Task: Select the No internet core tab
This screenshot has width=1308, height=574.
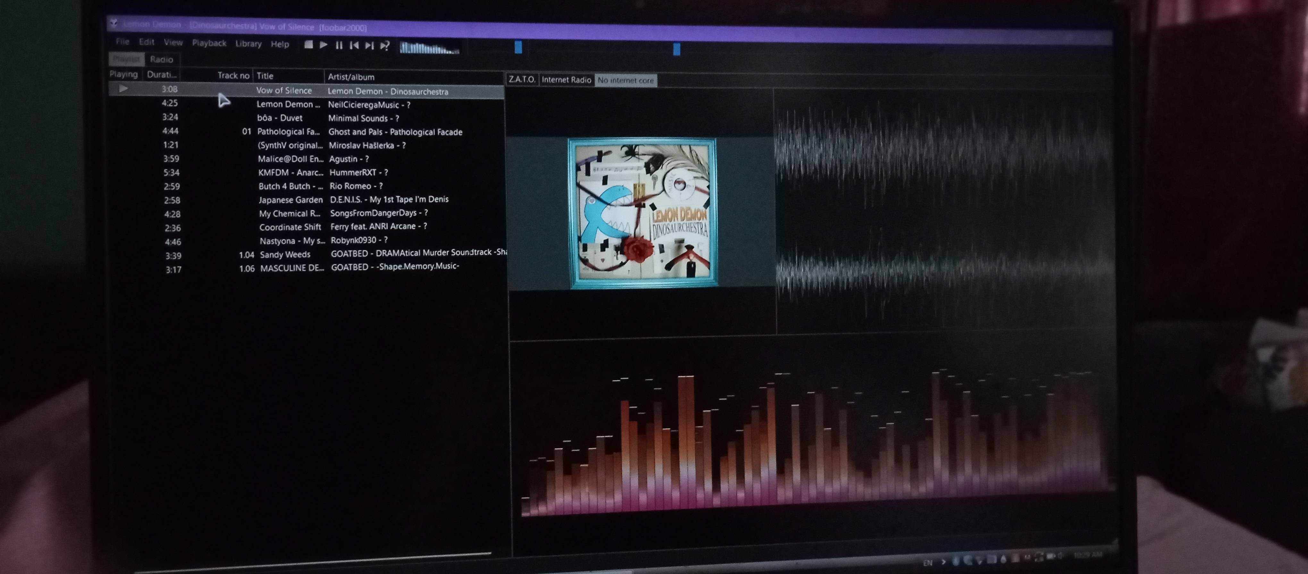Action: [625, 80]
